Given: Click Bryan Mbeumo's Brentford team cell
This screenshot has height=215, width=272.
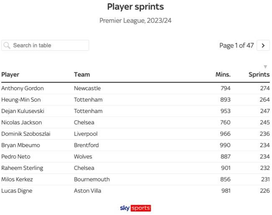Looking at the screenshot, I should [87, 145].
